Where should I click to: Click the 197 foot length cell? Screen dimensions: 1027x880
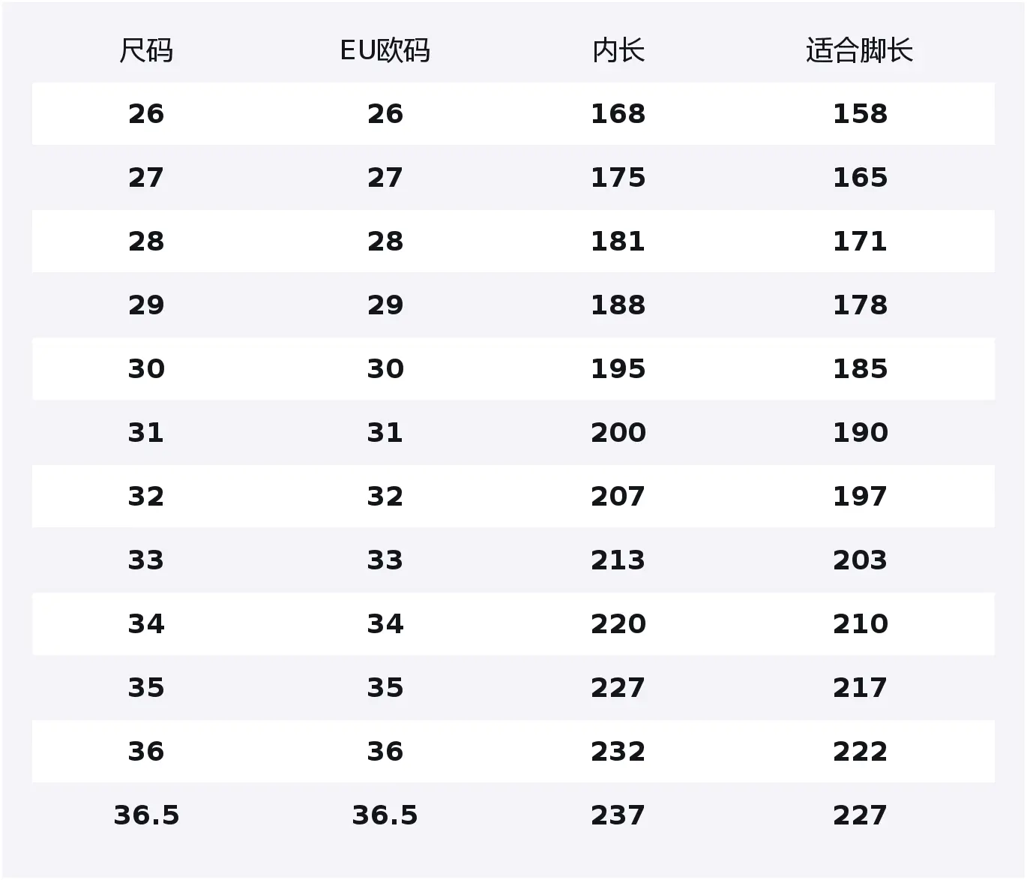860,497
